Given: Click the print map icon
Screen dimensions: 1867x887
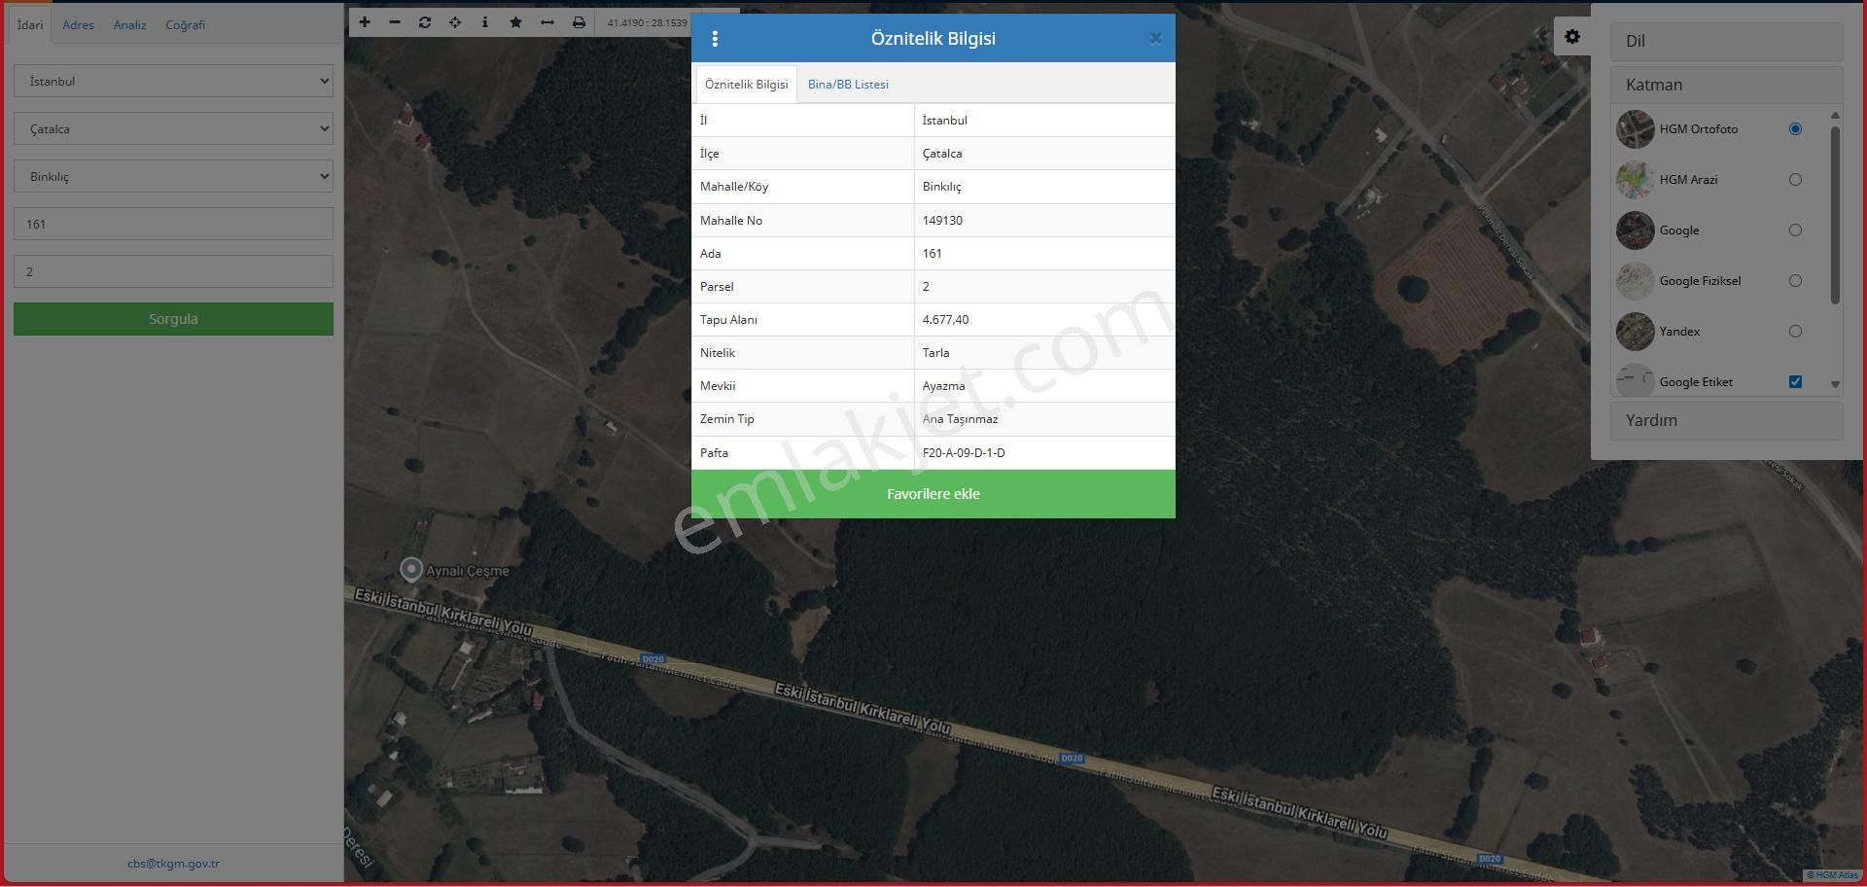Looking at the screenshot, I should click(579, 22).
